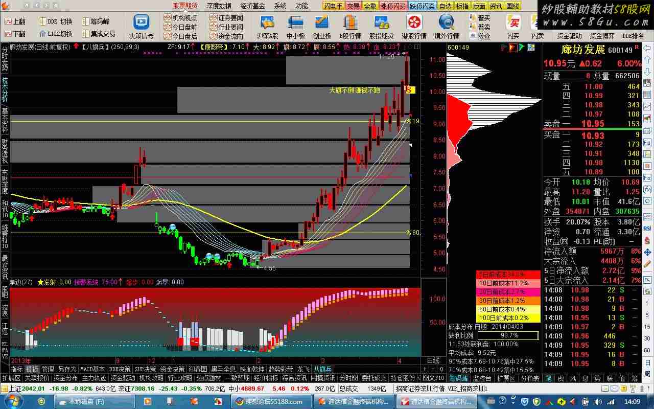Image resolution: width=654 pixels, height=409 pixels.
Task: Open the 今日盘前 link
Action: coord(181,27)
